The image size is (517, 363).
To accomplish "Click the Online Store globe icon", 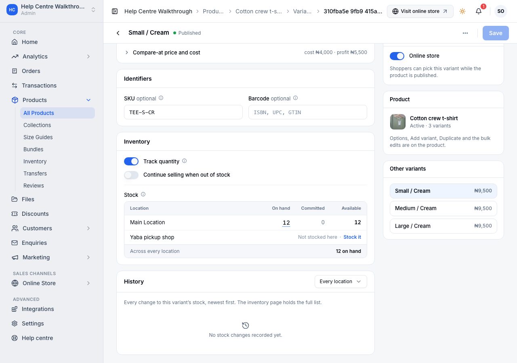I will [15, 283].
